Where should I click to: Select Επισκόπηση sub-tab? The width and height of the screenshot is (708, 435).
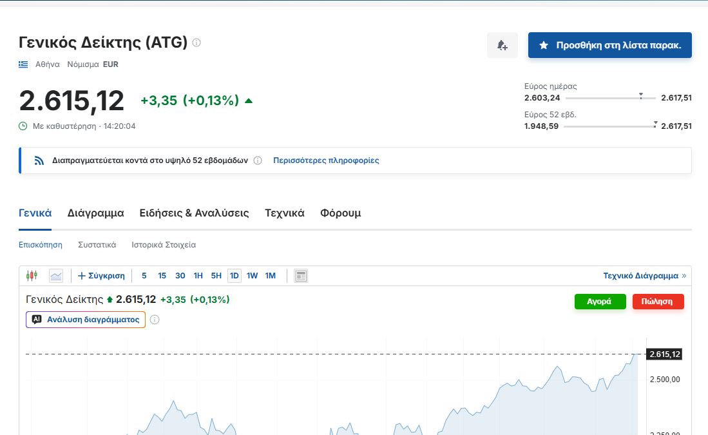pos(40,245)
